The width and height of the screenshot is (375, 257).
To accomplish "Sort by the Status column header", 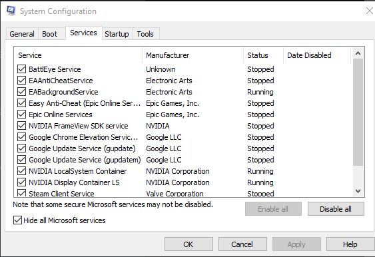I will (263, 55).
